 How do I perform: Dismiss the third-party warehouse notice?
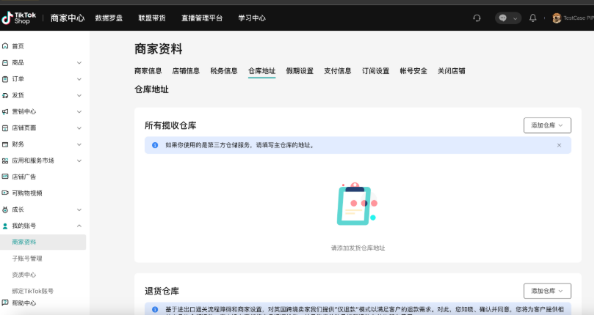tap(559, 145)
